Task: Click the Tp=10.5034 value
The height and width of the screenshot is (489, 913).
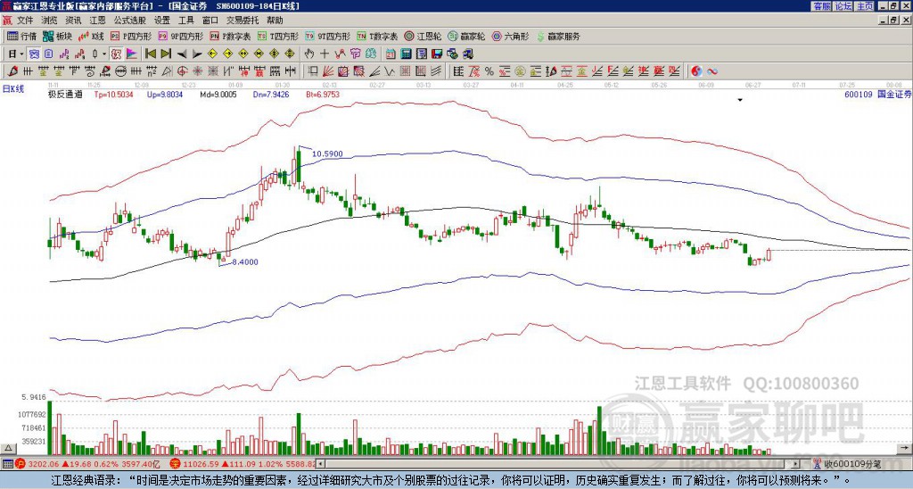Action: pos(113,94)
